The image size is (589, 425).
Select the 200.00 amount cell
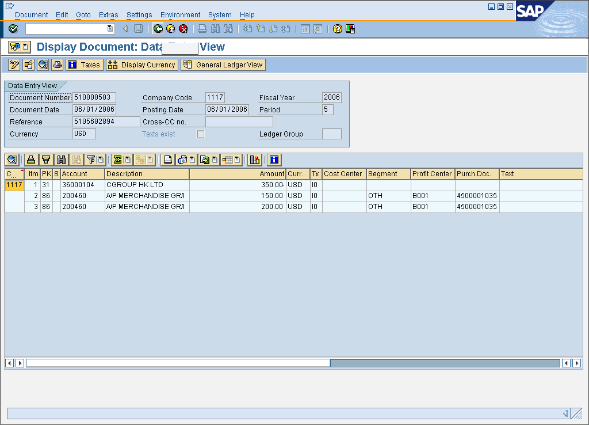click(238, 207)
